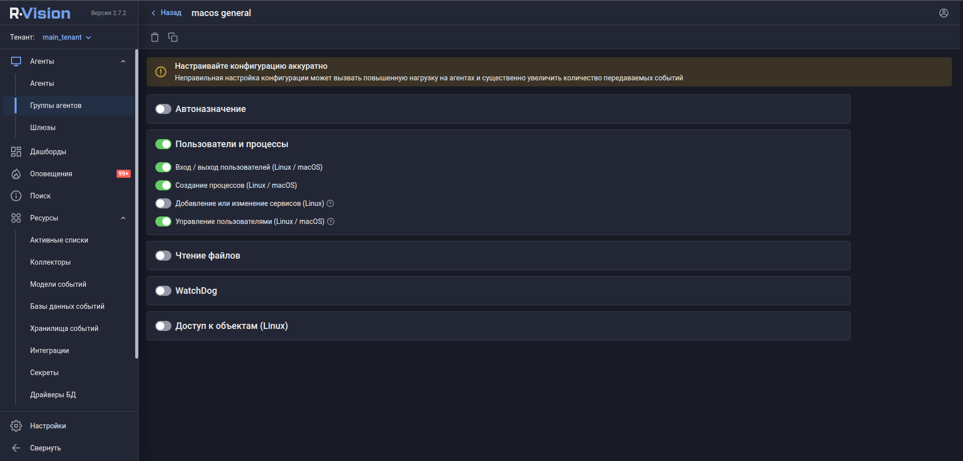
Task: Click the R-Vision logo
Action: tap(40, 13)
